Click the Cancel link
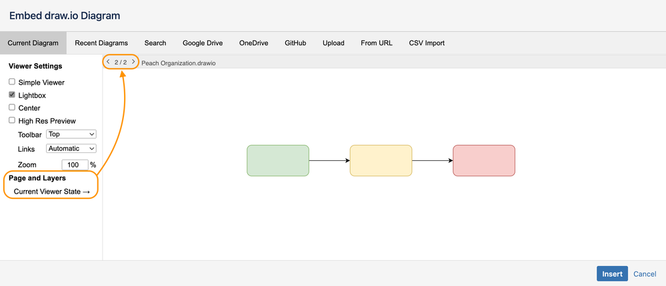 645,274
